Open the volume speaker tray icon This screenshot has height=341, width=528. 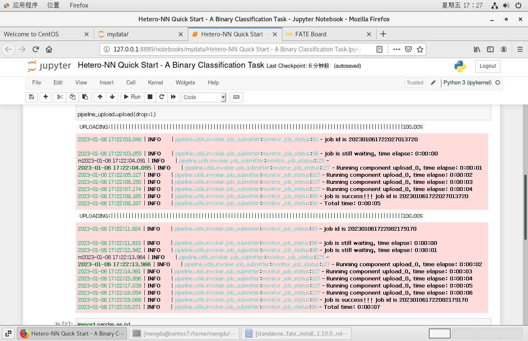point(506,5)
